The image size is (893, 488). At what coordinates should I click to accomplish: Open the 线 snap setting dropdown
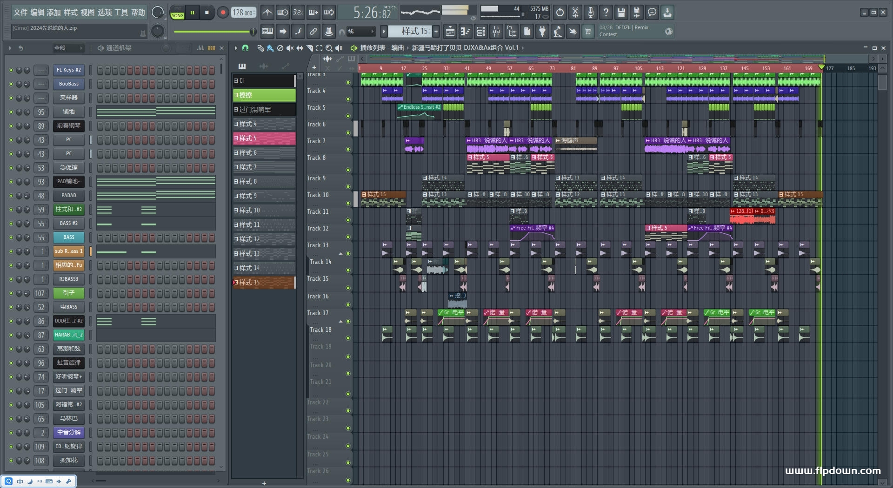point(361,32)
